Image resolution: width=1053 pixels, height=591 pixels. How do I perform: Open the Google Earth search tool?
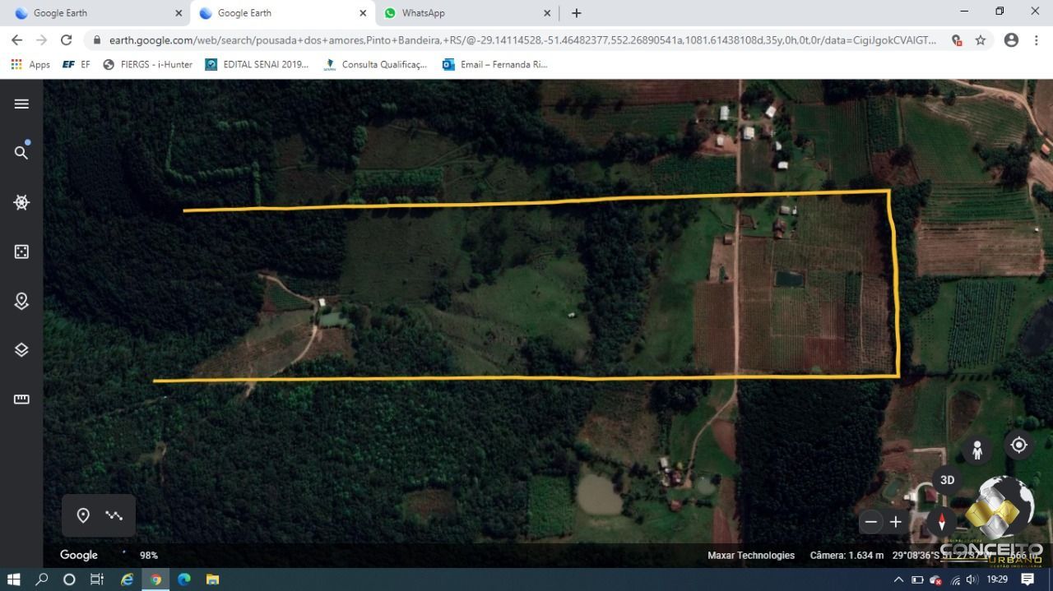(21, 152)
